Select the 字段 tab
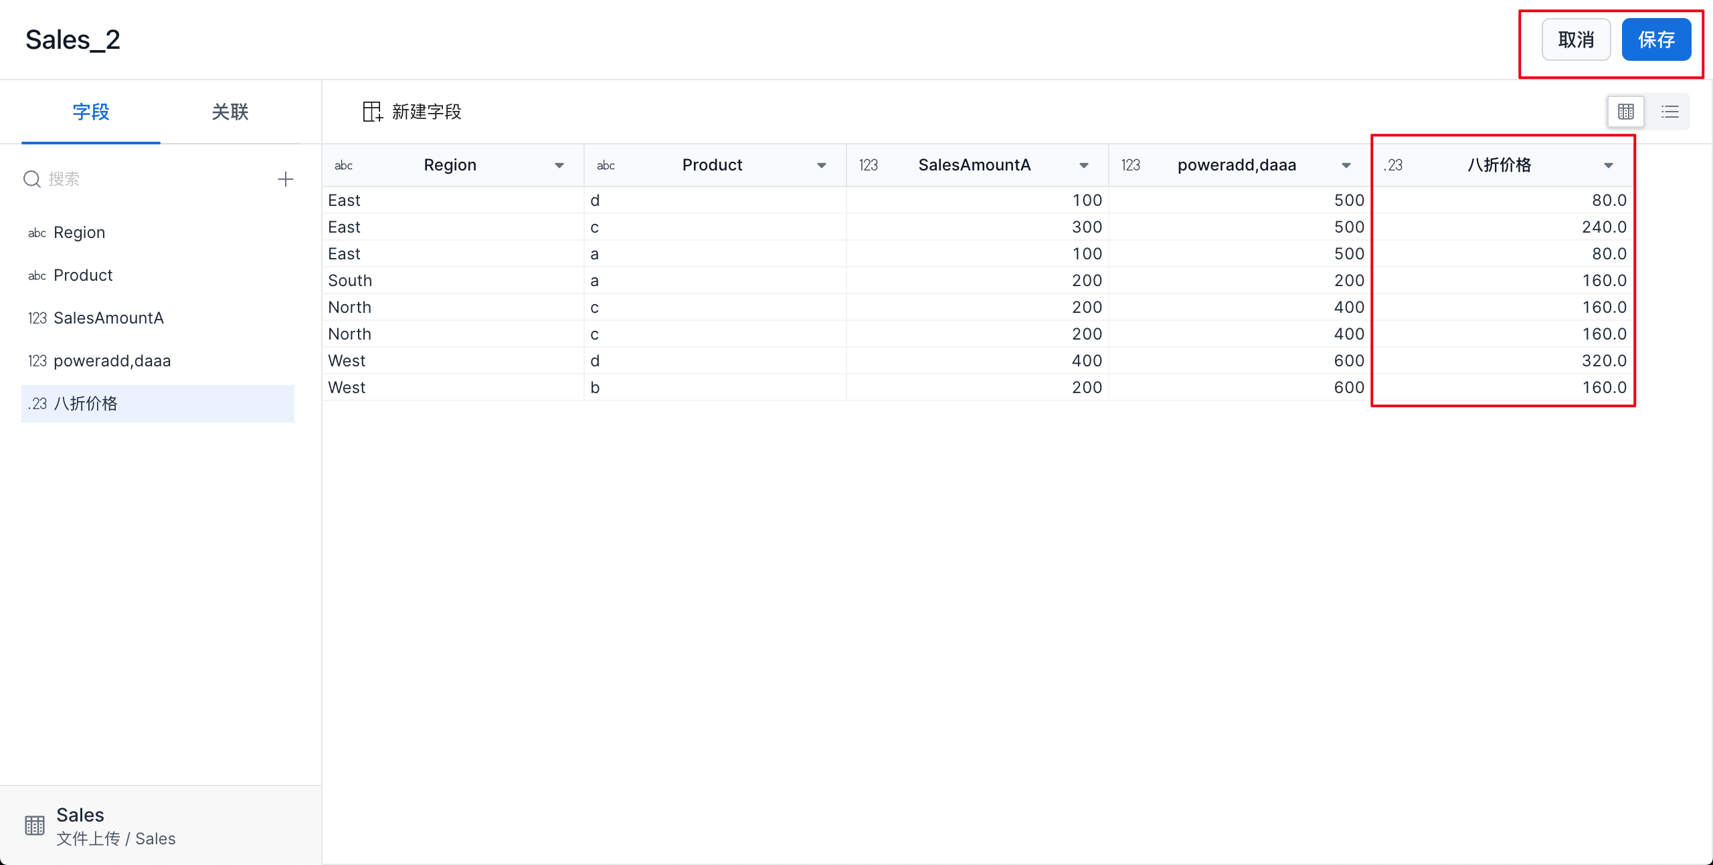Viewport: 1713px width, 865px height. coord(91,112)
